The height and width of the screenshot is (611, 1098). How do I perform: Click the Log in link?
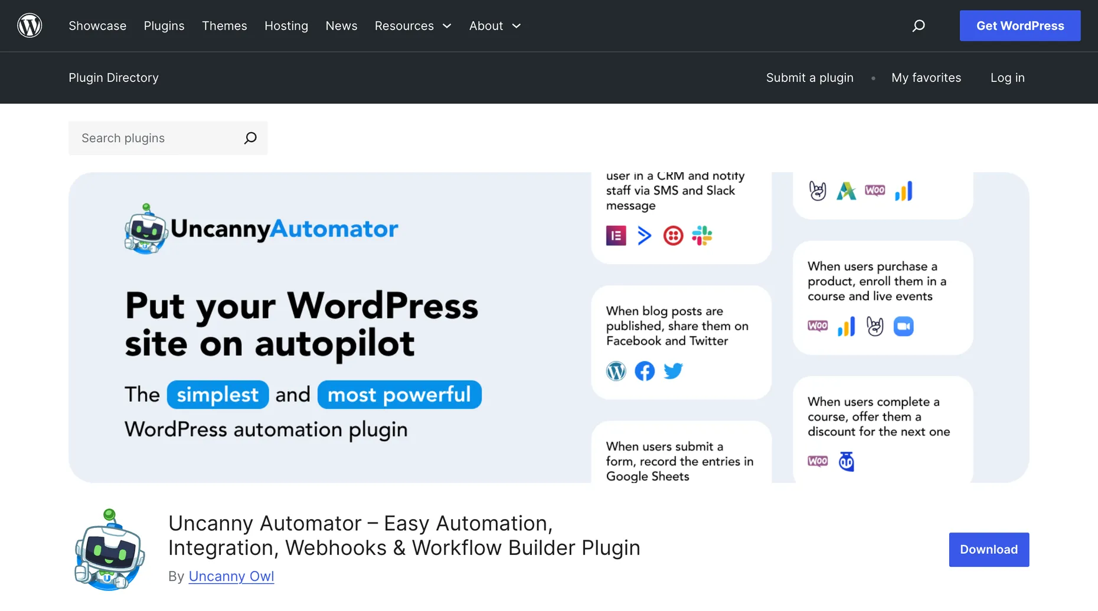tap(1008, 78)
